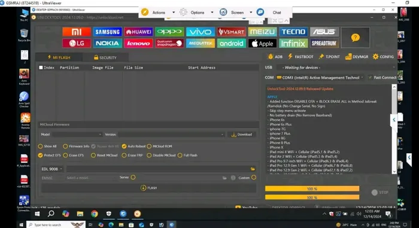
Task: Switch to the MI FLASH tab
Action: [x=59, y=57]
